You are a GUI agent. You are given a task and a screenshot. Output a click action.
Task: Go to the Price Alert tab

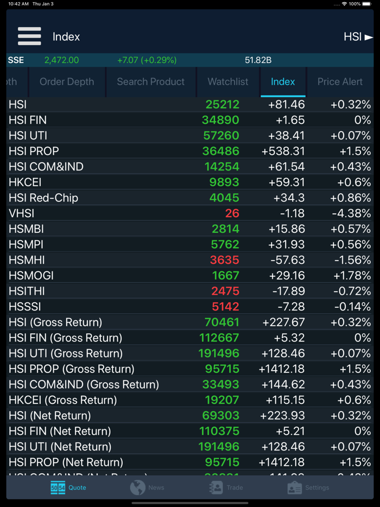point(340,82)
